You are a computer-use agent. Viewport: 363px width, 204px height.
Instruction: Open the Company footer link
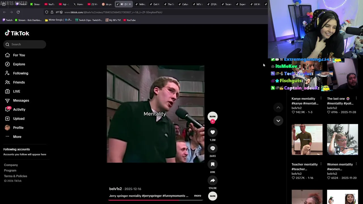[11, 165]
